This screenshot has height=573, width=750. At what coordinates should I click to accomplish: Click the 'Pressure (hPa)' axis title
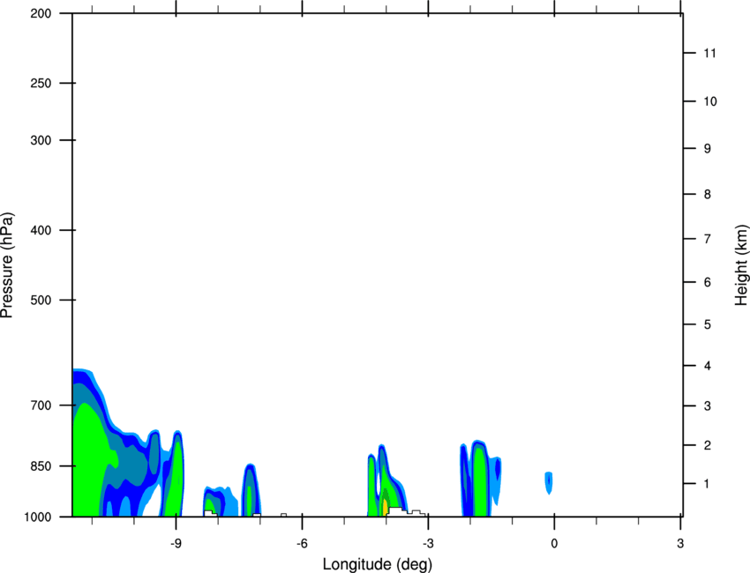(x=7, y=265)
